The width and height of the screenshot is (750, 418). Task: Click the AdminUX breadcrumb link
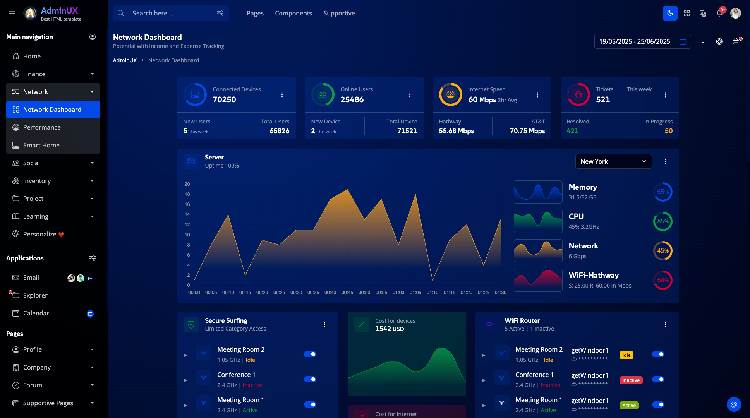click(x=125, y=60)
